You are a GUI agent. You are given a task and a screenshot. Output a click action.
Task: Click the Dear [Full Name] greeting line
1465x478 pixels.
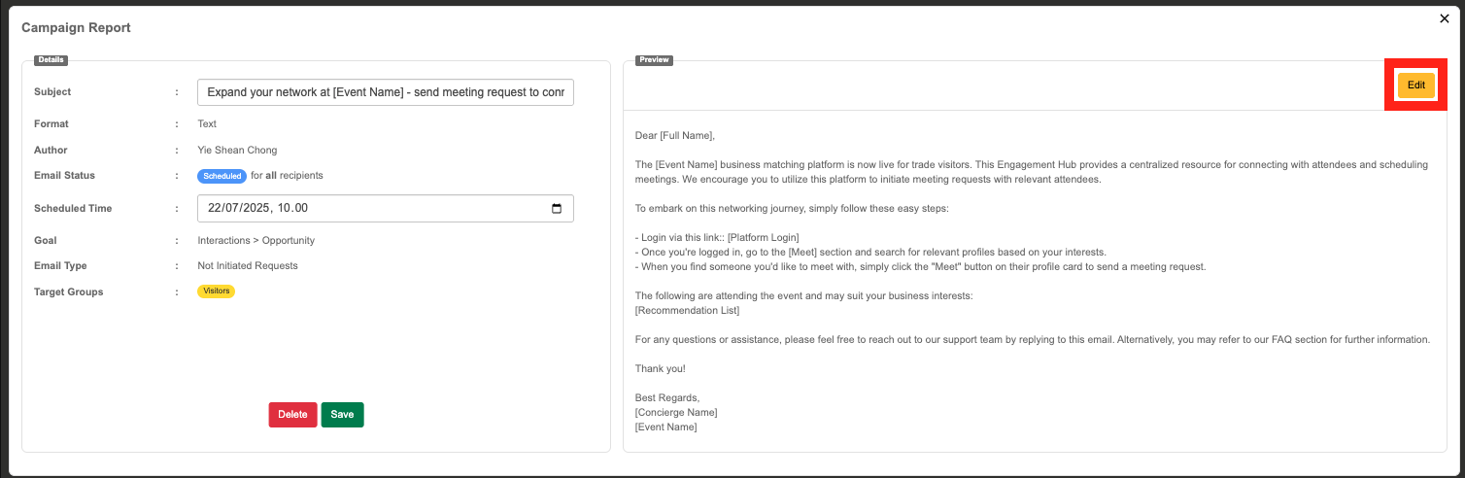click(x=674, y=136)
